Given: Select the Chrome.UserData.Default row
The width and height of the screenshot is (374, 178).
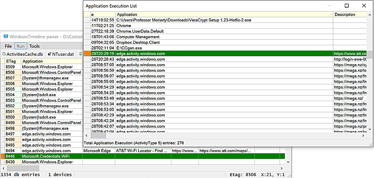Looking at the screenshot, I should click(x=225, y=31).
